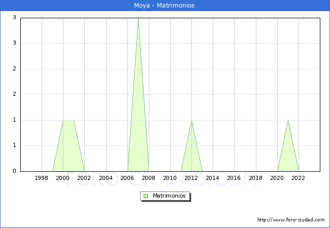Click the chart title Moya - Matrimonios
The image size is (330, 228).
pos(165,6)
